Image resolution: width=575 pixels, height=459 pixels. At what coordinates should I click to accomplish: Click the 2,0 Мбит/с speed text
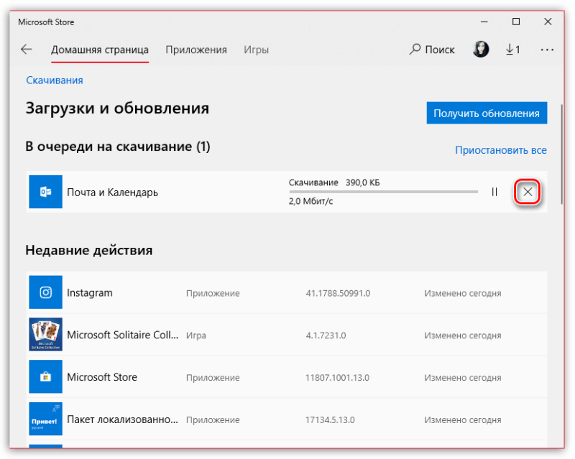[x=311, y=201]
